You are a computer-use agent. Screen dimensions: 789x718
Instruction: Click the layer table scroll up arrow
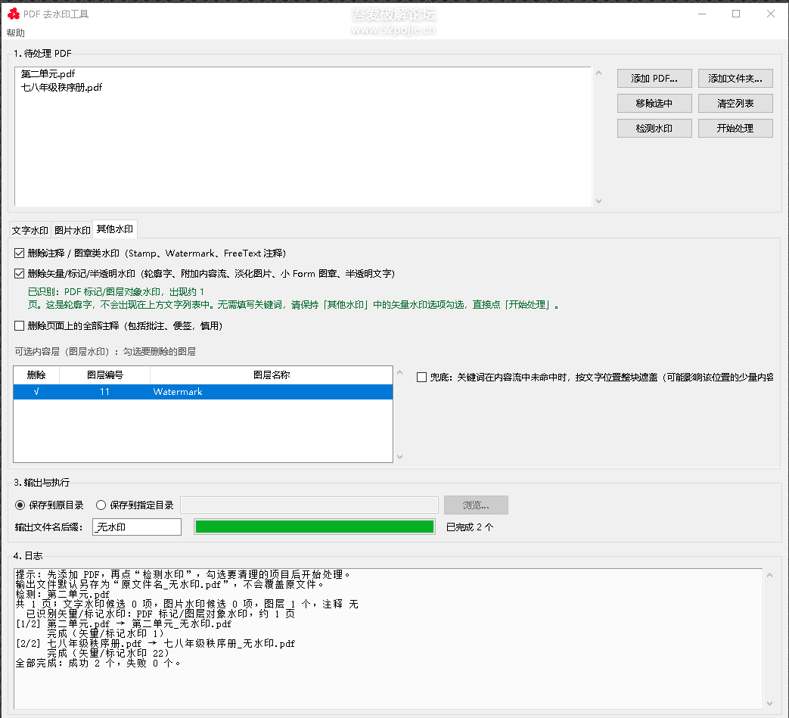[400, 372]
